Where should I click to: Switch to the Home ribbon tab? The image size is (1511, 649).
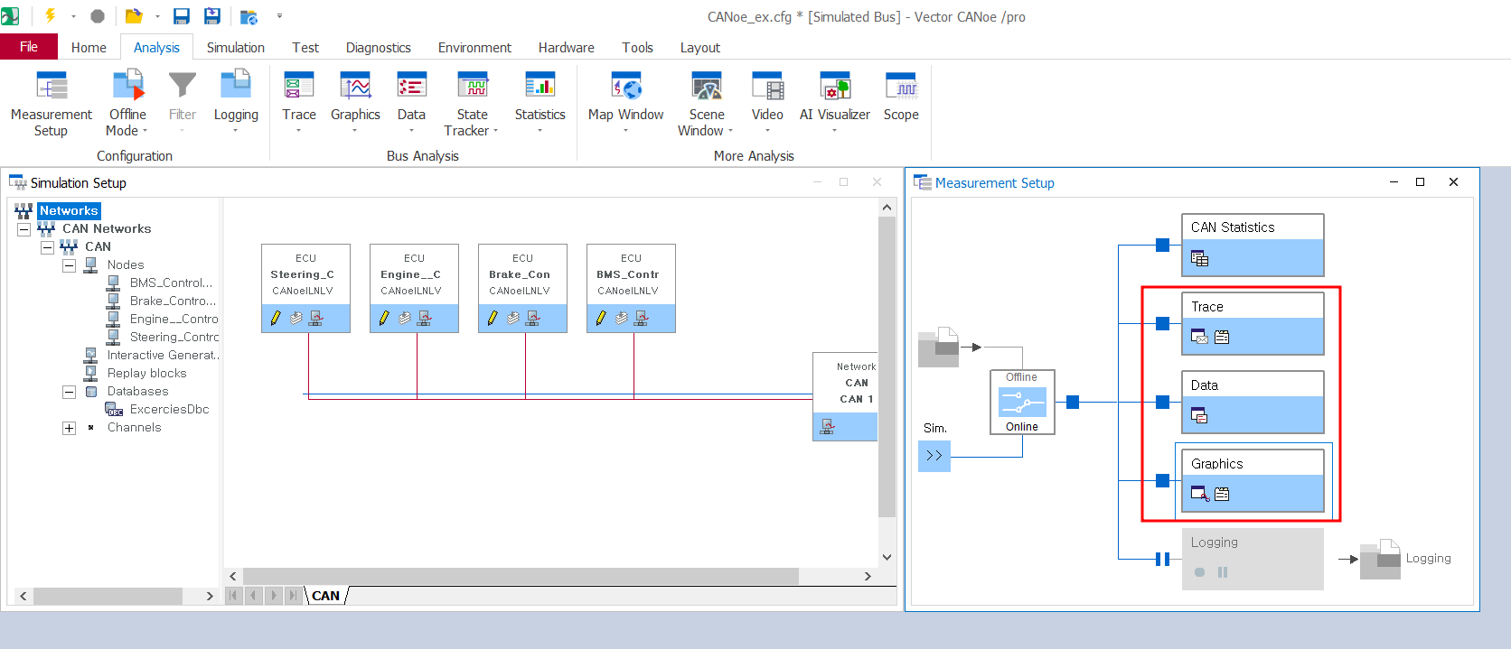(x=89, y=48)
